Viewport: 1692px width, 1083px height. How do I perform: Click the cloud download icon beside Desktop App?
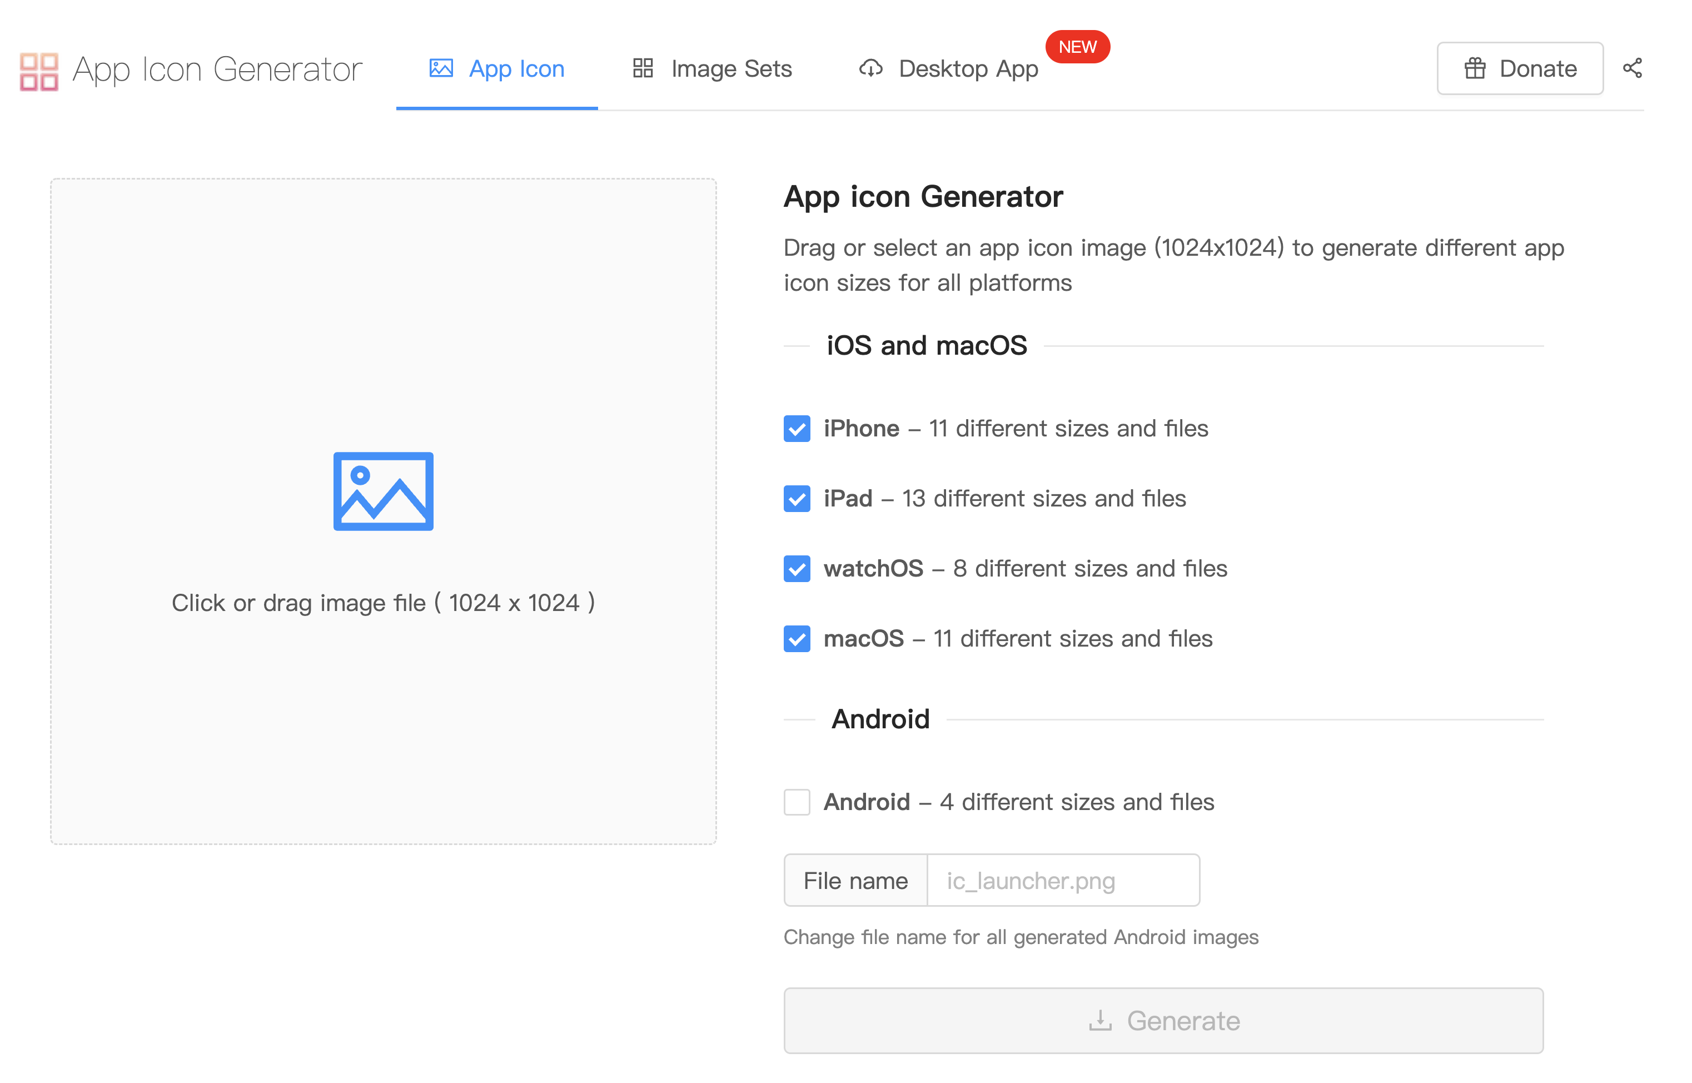(870, 69)
